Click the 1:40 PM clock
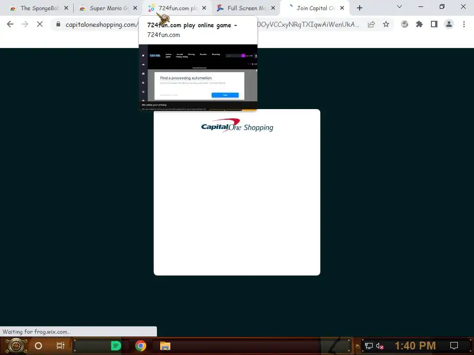Screen dimensions: 474x355 point(415,346)
